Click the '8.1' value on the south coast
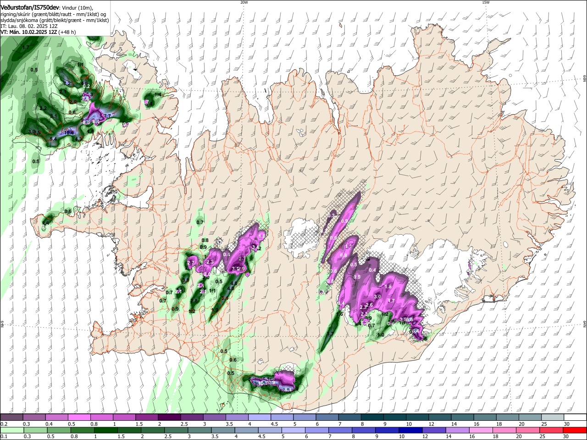Viewport: 587px width, 440px height. click(288, 389)
